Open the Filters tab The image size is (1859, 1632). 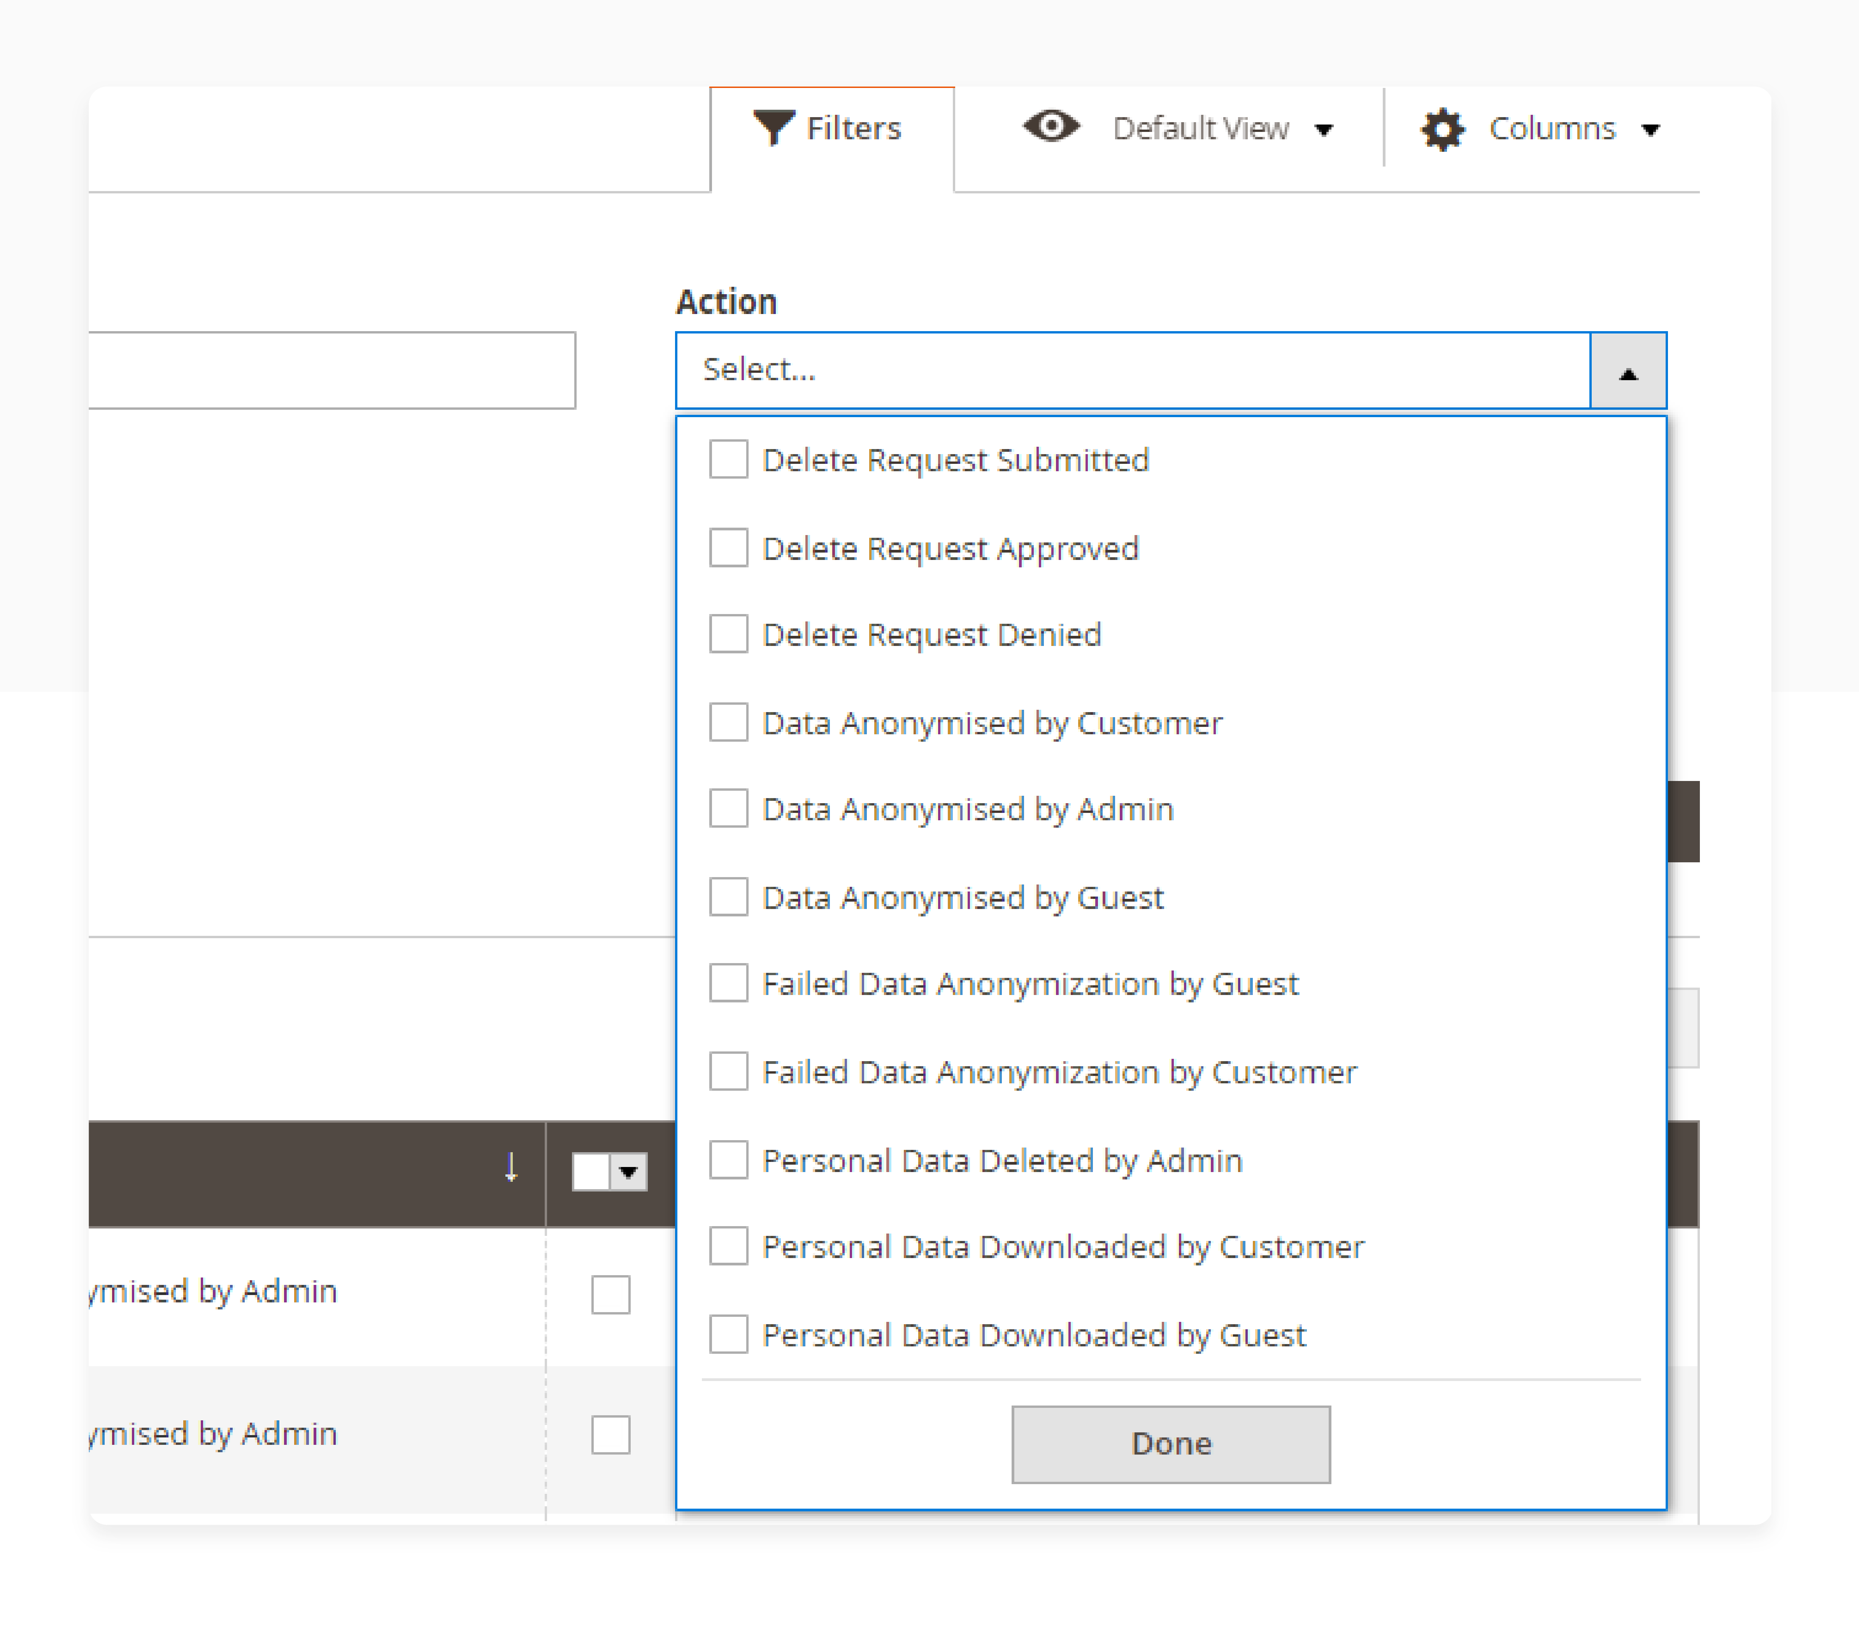pos(832,139)
